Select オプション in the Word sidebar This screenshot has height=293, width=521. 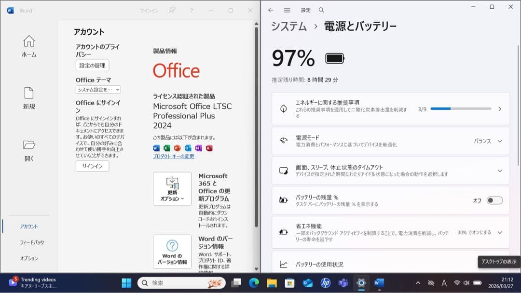pyautogui.click(x=29, y=258)
